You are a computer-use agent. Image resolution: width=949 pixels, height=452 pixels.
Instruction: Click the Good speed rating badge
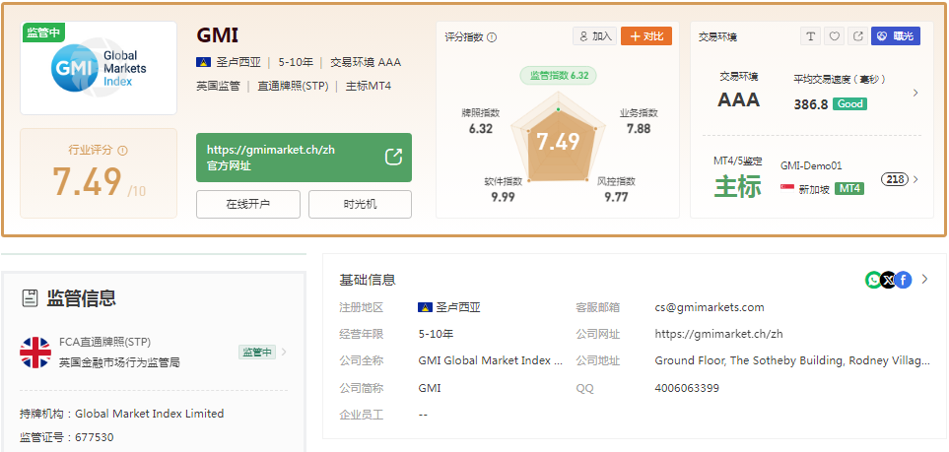point(849,104)
